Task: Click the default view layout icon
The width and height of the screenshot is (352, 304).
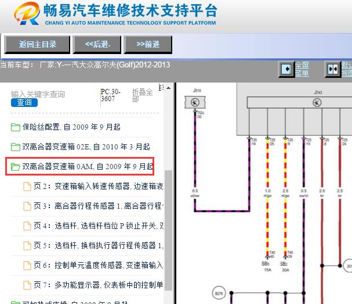Action: tap(333, 69)
